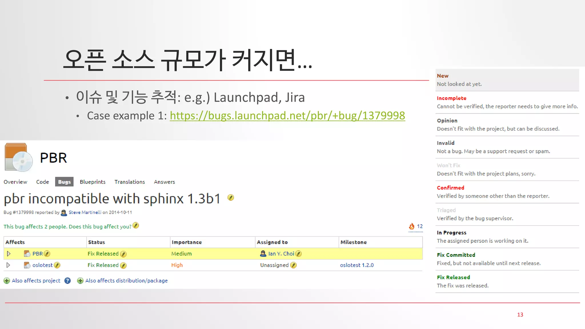Open the Answers tab

tap(164, 182)
